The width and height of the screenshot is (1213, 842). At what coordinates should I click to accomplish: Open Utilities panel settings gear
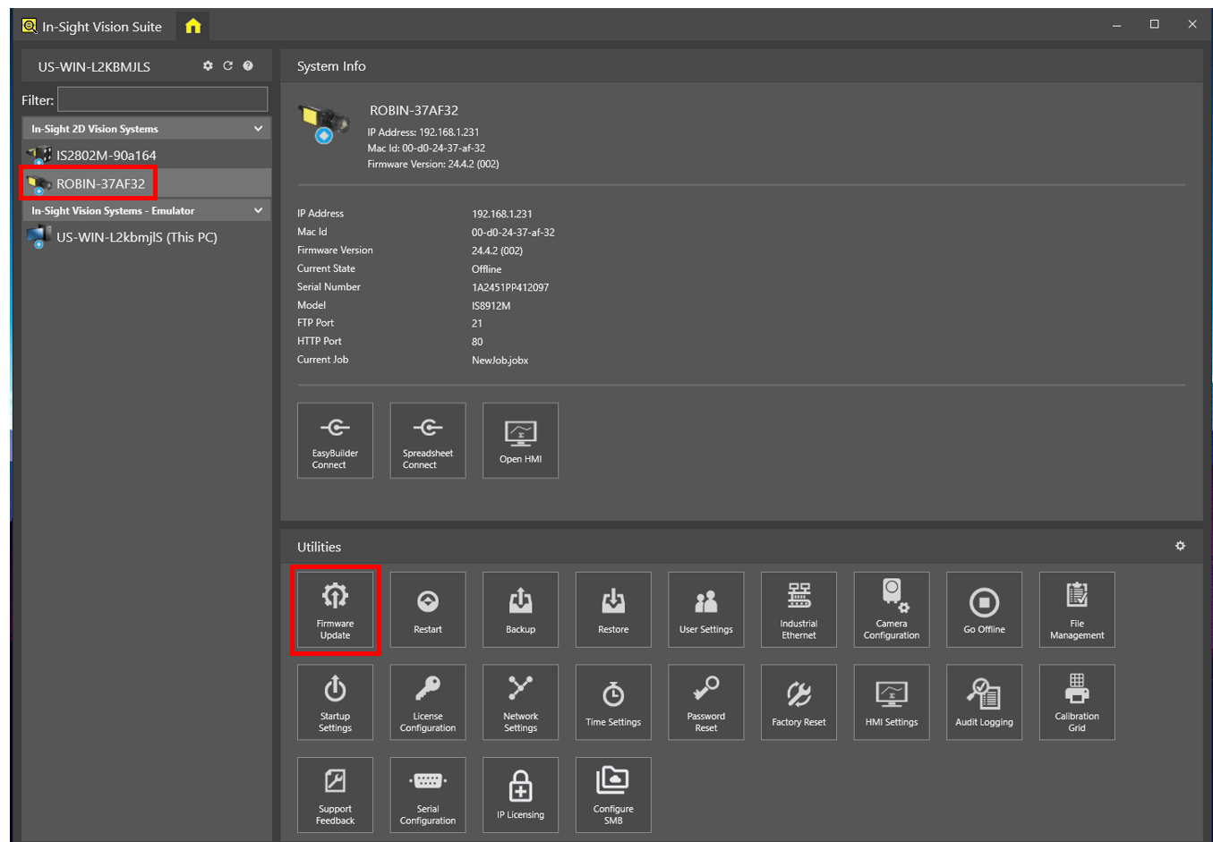(x=1180, y=546)
